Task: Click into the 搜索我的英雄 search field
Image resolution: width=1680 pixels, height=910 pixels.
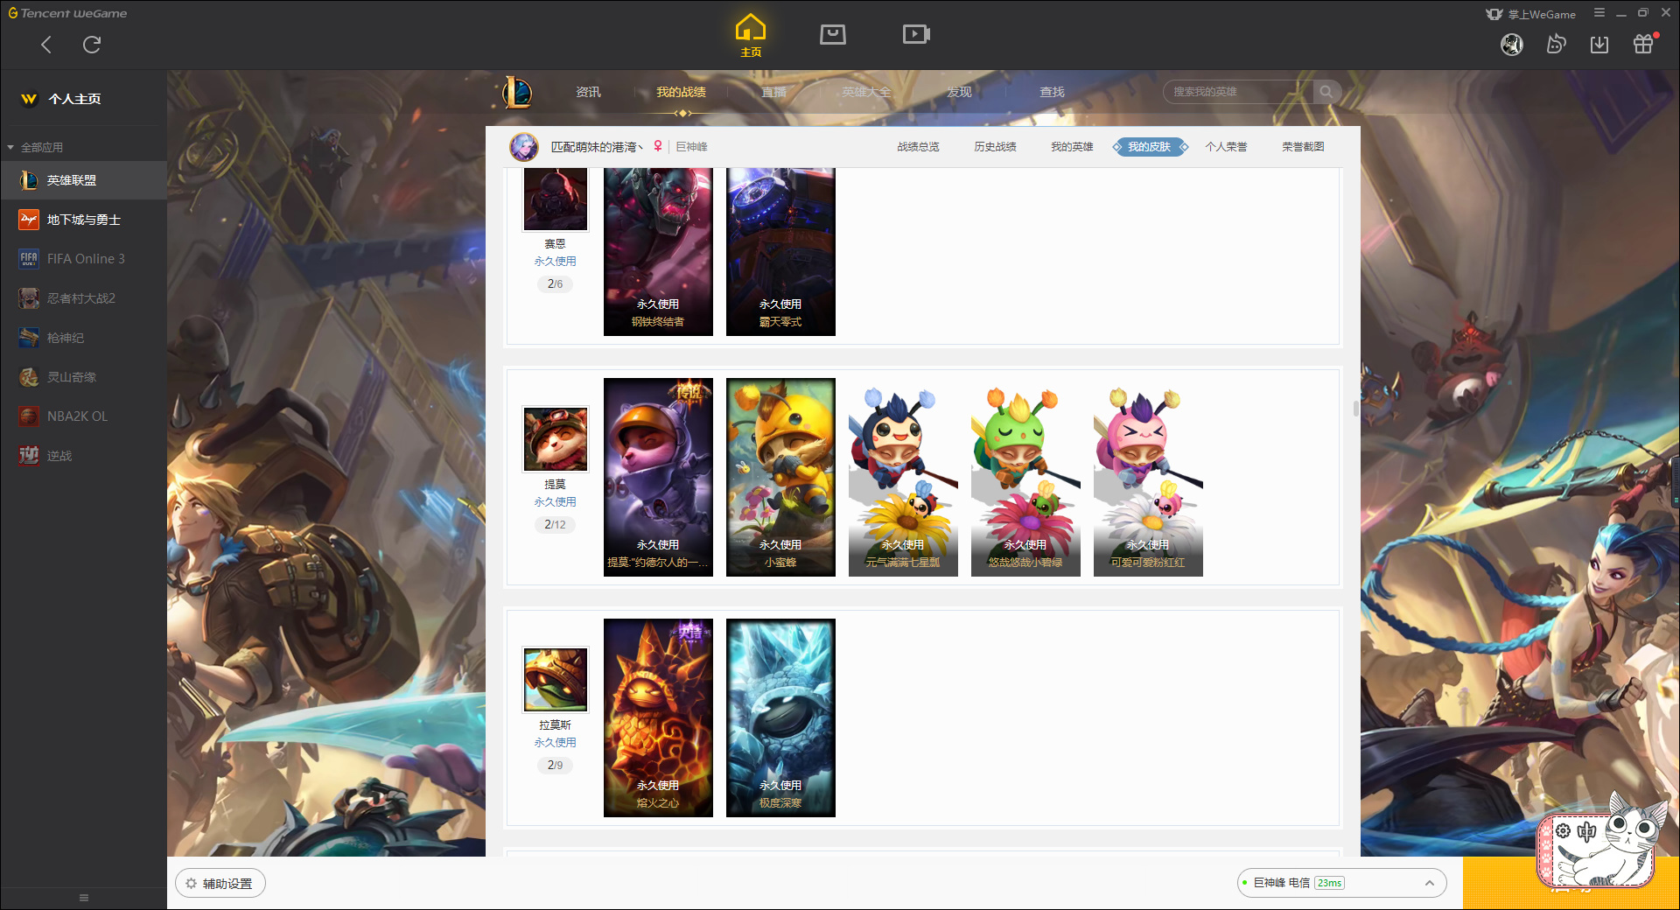Action: click(1238, 92)
